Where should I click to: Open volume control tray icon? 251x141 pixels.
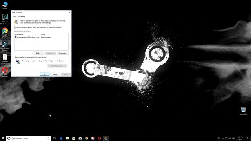click(229, 138)
